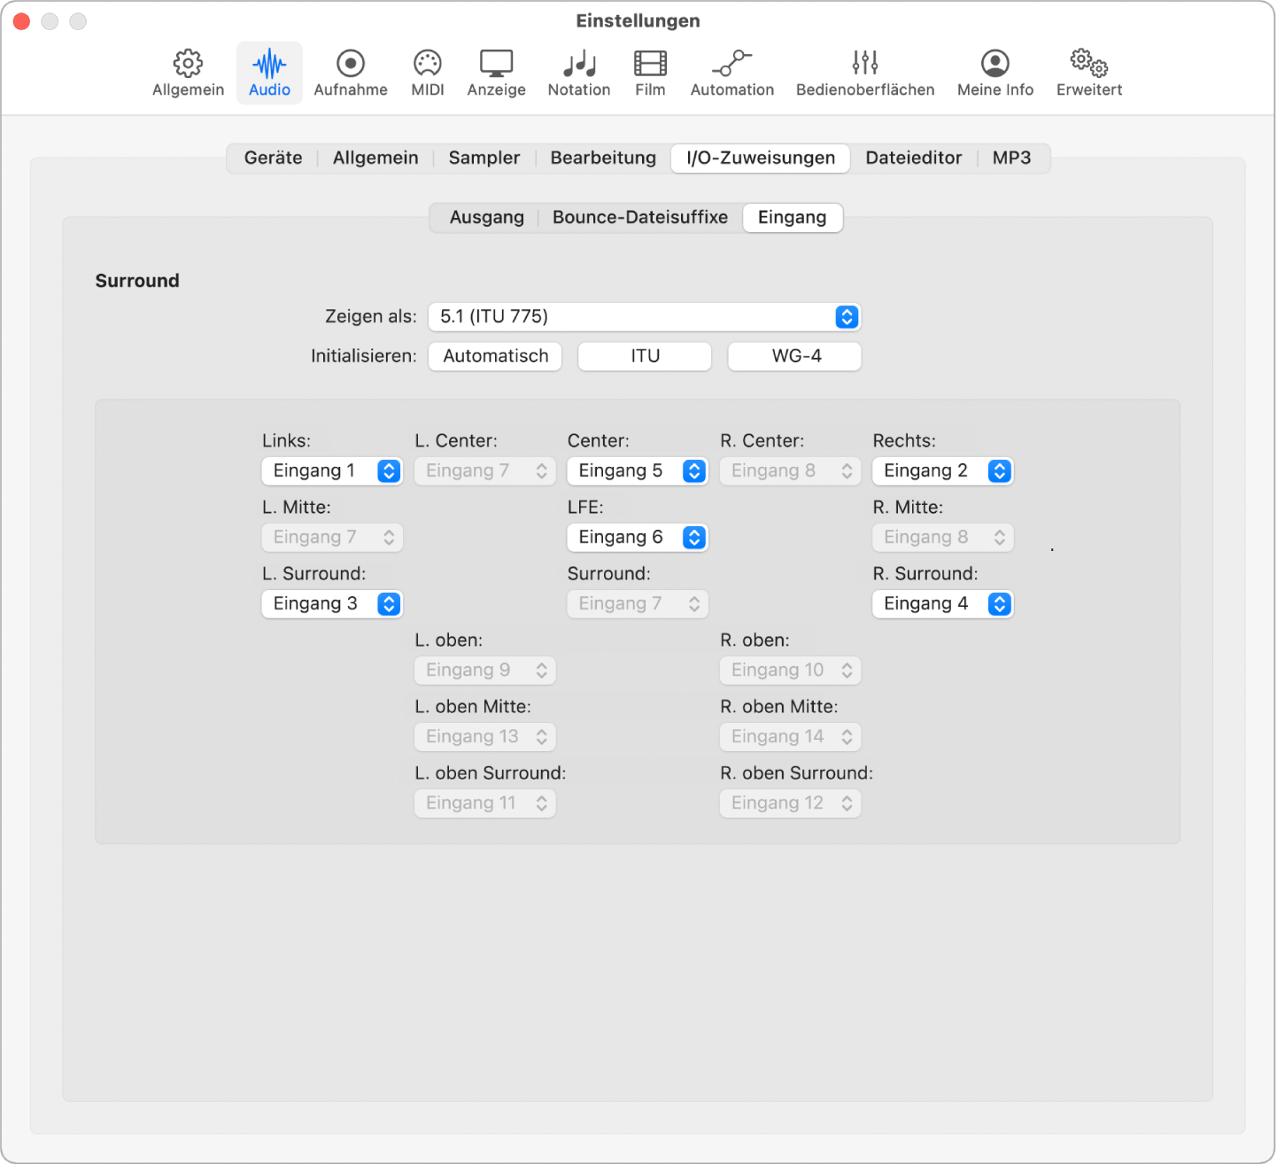Open the Rechts input dropdown
Image resolution: width=1277 pixels, height=1164 pixels.
pyautogui.click(x=943, y=470)
